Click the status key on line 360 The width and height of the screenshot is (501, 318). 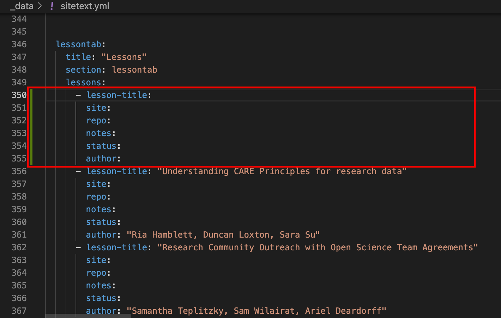101,222
